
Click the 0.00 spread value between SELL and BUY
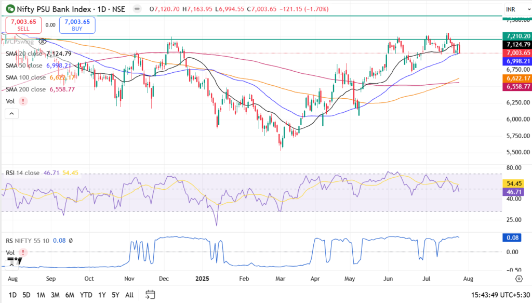click(x=50, y=25)
